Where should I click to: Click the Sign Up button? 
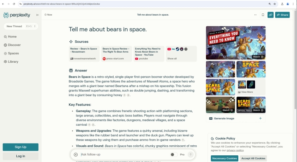20,147
